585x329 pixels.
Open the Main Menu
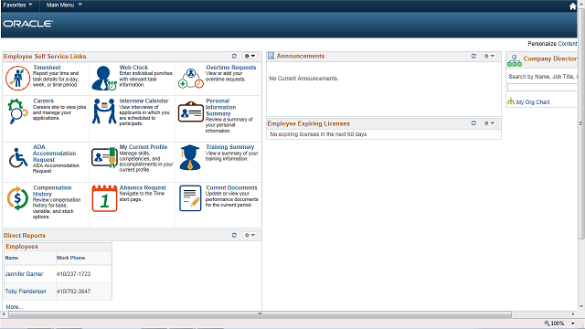(x=64, y=5)
